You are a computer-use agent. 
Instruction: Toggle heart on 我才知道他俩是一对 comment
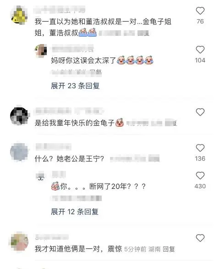(200, 238)
